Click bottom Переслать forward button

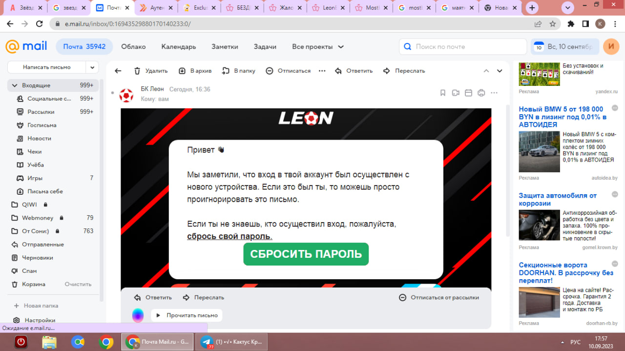[203, 297]
